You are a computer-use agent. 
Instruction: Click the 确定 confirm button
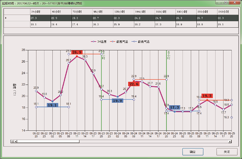tap(193, 152)
